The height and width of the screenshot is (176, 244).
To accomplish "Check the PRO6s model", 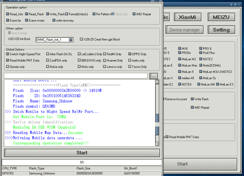I will coord(180,53).
